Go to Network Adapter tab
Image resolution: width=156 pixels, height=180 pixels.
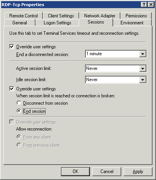click(x=100, y=16)
